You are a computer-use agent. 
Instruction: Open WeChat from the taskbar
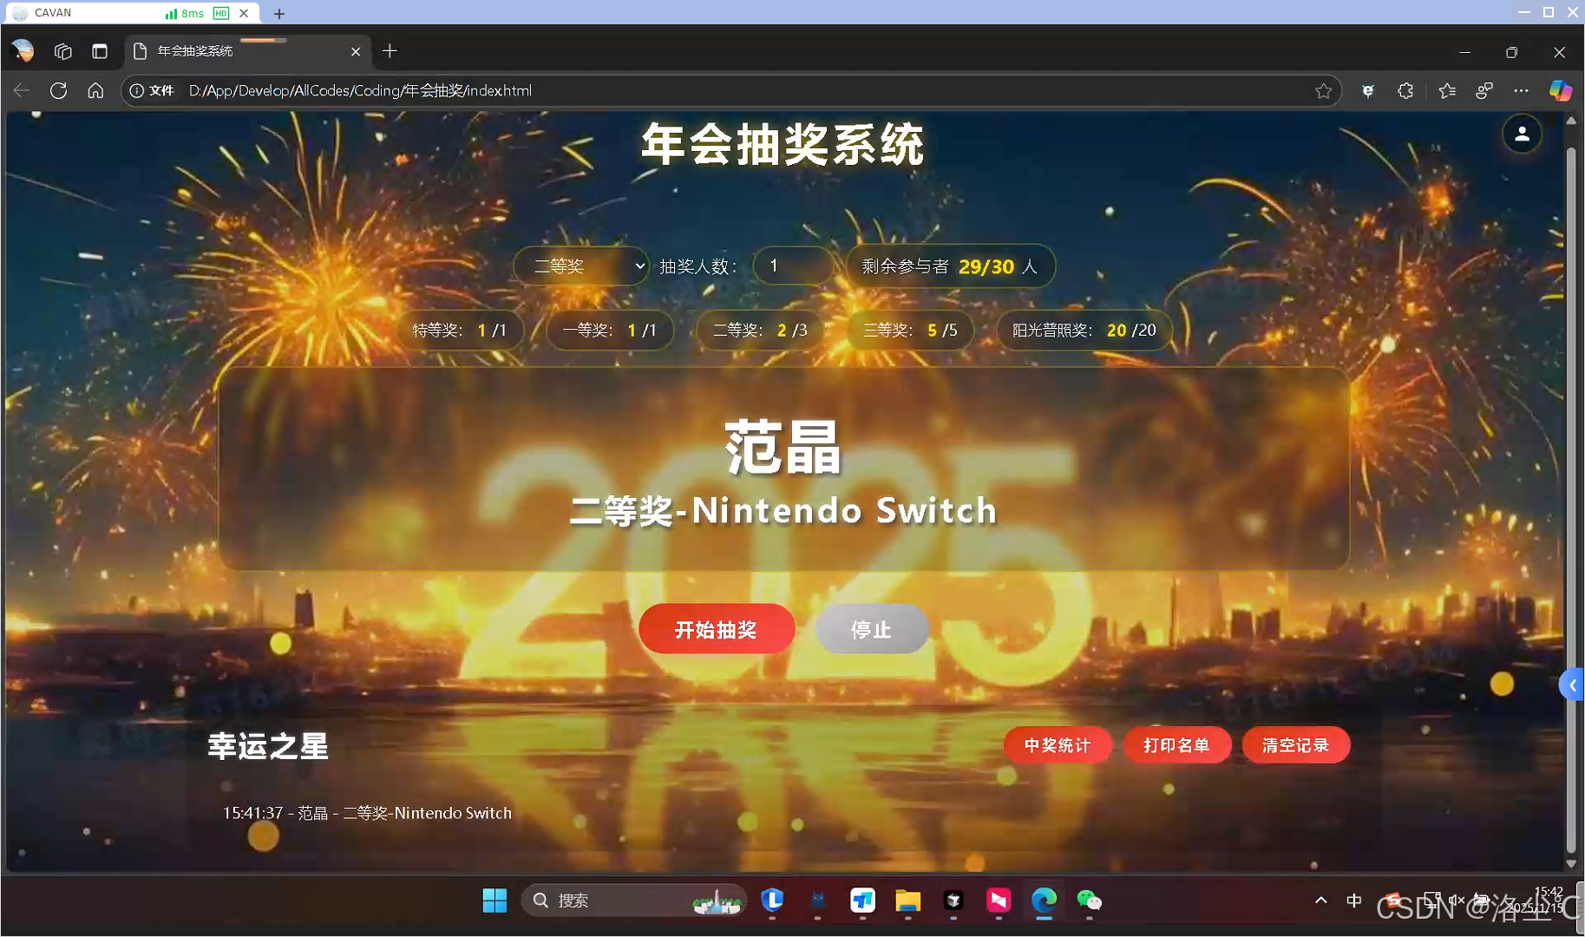pyautogui.click(x=1090, y=901)
